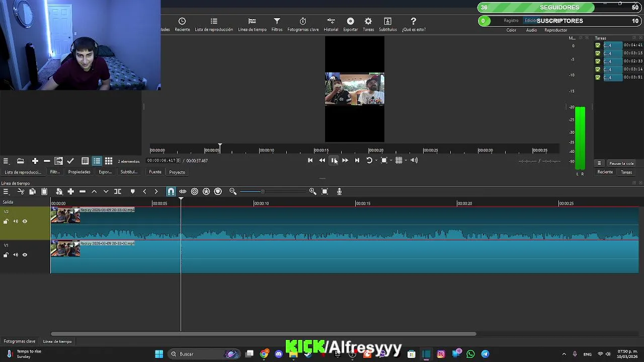The height and width of the screenshot is (362, 644).
Task: Select the Proyecto player tab
Action: coord(177,172)
